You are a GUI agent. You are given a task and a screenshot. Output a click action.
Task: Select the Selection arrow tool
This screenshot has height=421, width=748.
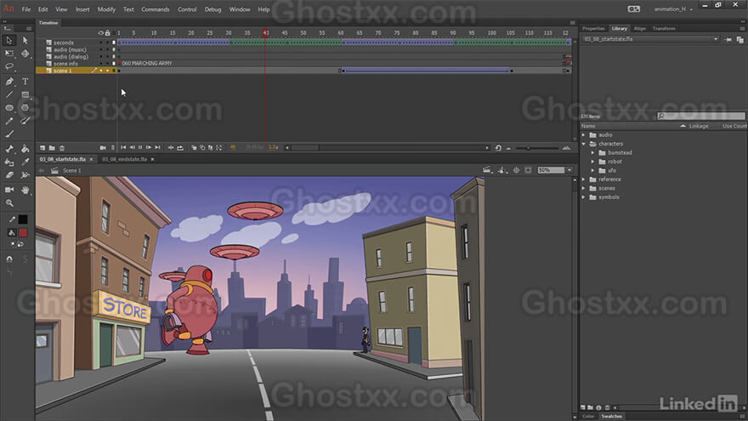pyautogui.click(x=9, y=41)
